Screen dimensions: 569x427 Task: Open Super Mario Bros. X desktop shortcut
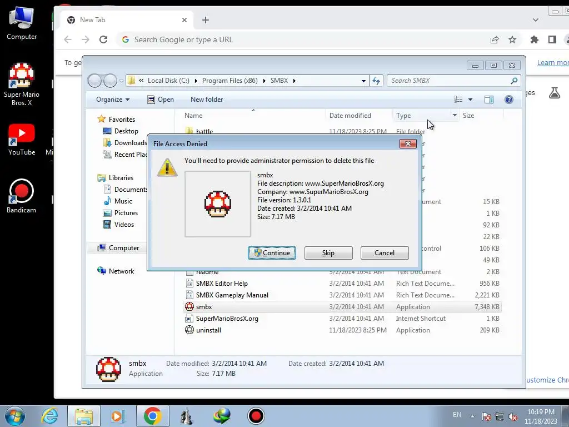pos(22,85)
